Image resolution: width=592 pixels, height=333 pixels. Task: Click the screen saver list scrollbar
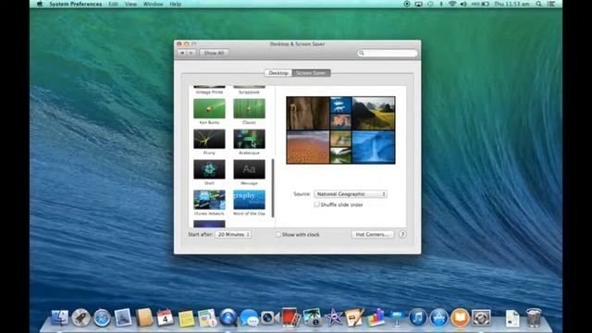click(273, 188)
